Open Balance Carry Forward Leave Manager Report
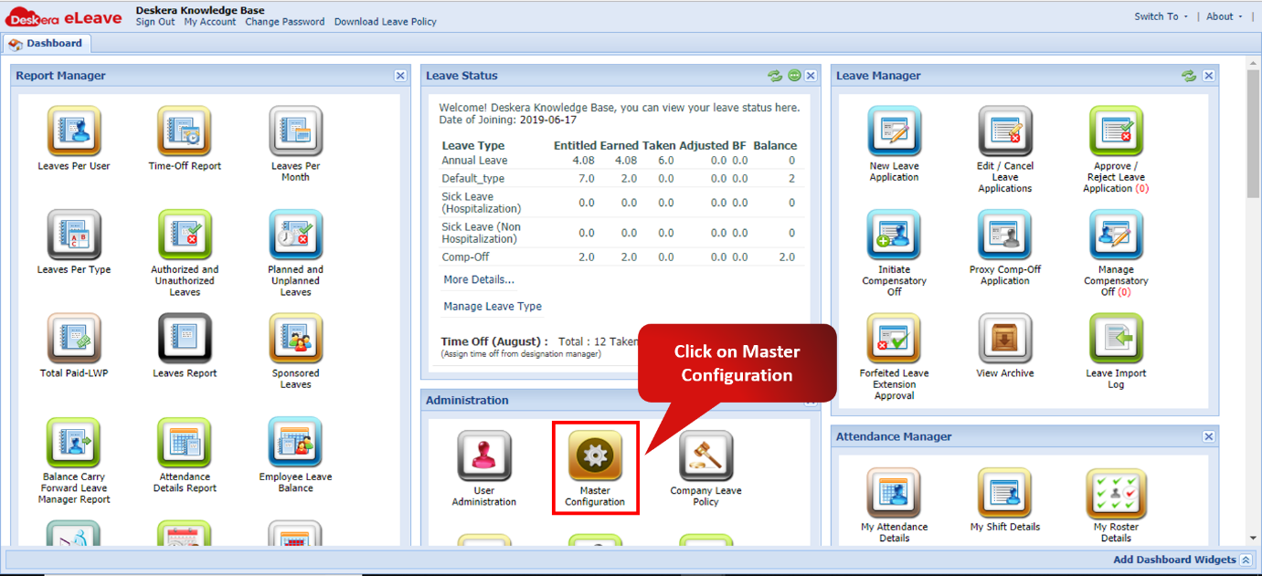The width and height of the screenshot is (1262, 576). click(74, 443)
